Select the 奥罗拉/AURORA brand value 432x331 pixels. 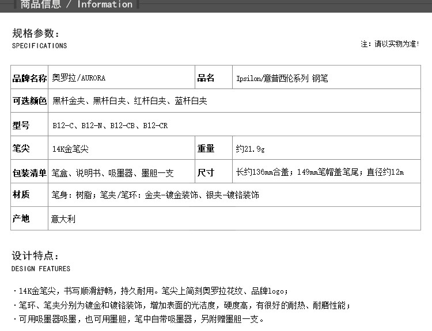point(79,78)
